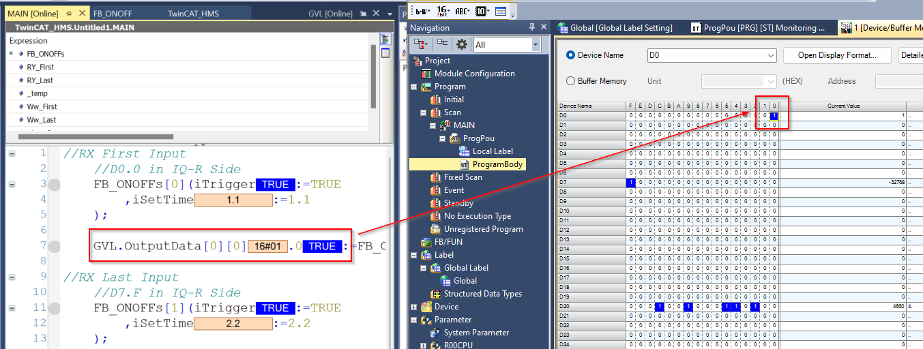
Task: Click the Local Label icon under ProgPou
Action: (465, 151)
